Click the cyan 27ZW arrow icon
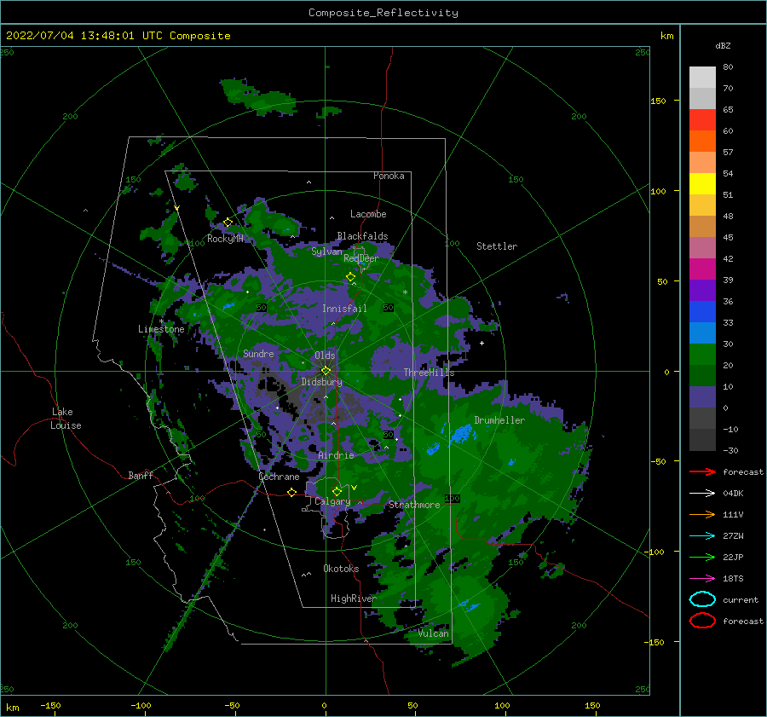This screenshot has width=767, height=717. tap(702, 536)
